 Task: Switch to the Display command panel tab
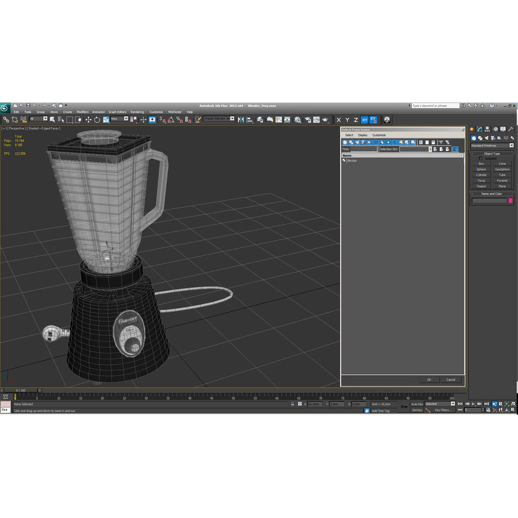503,129
